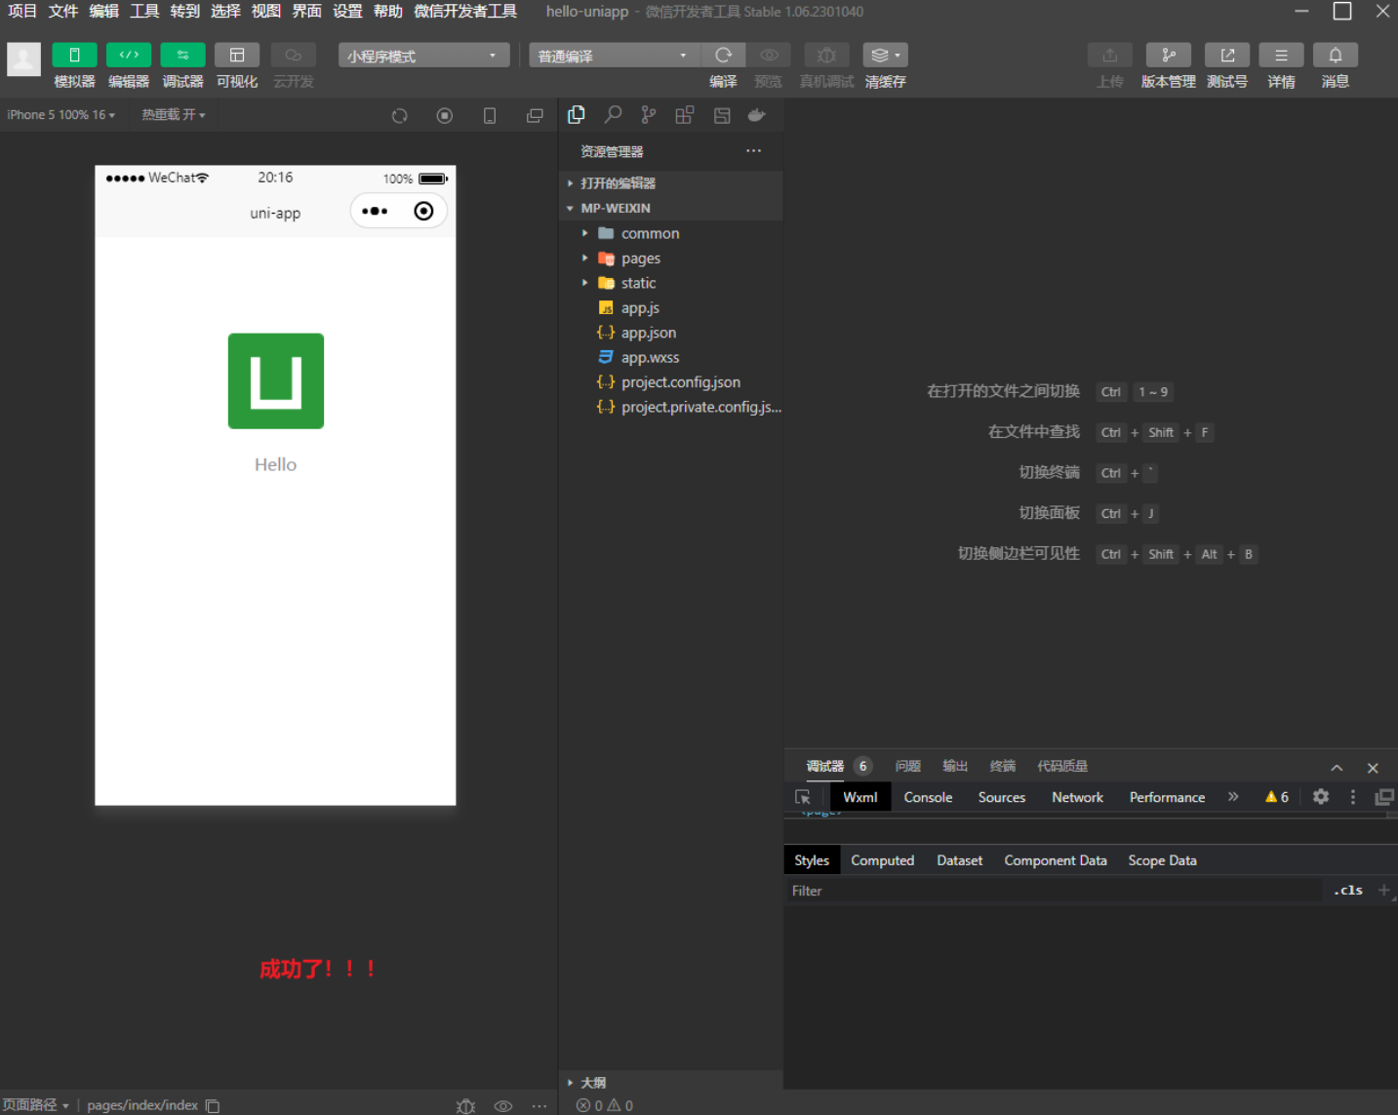Open the hot reload (热重载) dropdown

click(174, 115)
